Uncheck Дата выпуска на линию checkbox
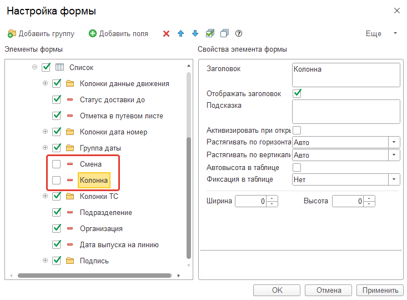The image size is (407, 300). pyautogui.click(x=56, y=244)
